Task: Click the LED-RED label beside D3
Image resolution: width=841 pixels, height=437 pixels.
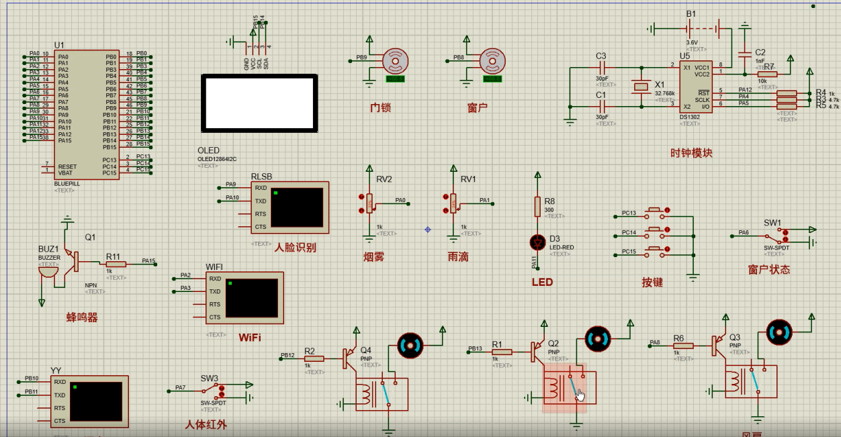Action: click(x=562, y=247)
